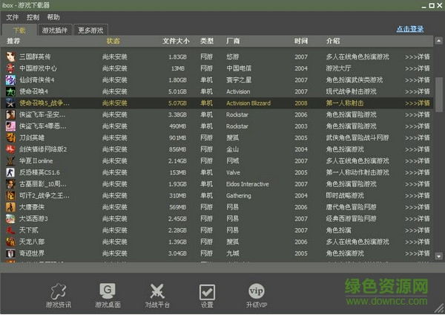Click the 中国游戏中心 game icon
445x315 pixels.
10,68
